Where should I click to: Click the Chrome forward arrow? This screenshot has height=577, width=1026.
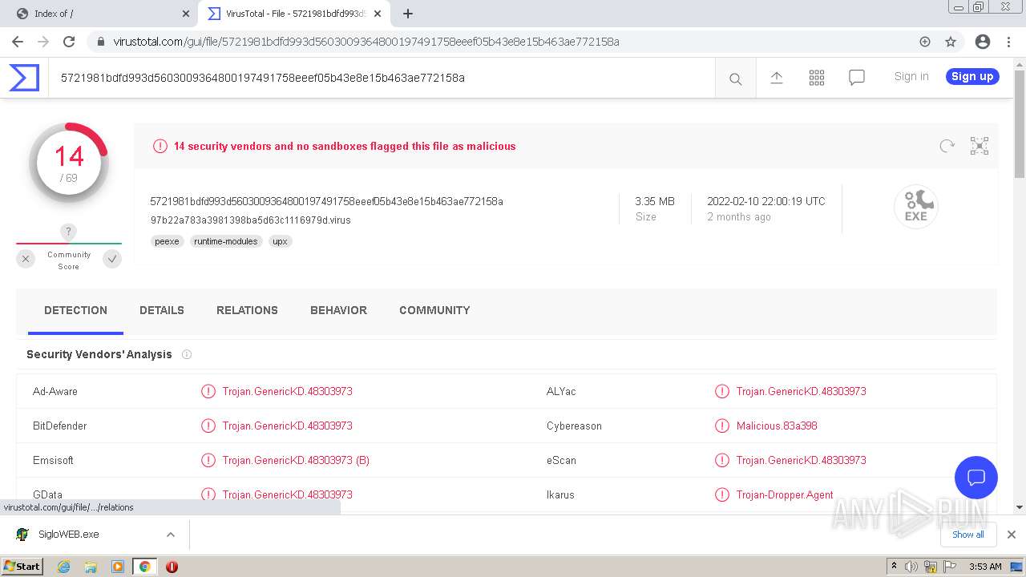click(43, 42)
